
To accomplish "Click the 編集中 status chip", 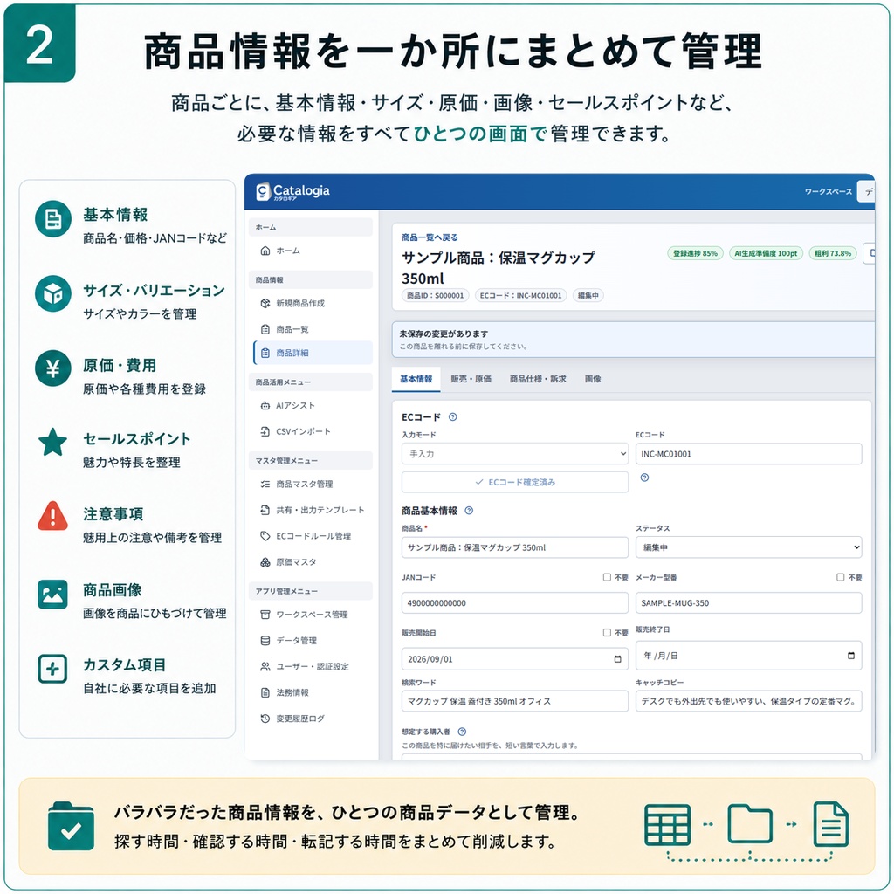I will (x=588, y=295).
